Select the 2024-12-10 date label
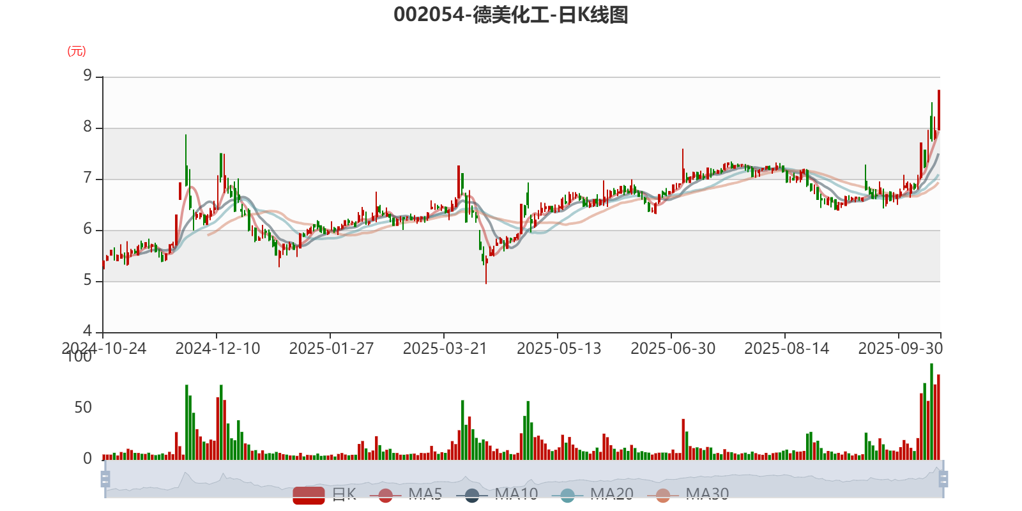The height and width of the screenshot is (511, 1022). tap(218, 349)
